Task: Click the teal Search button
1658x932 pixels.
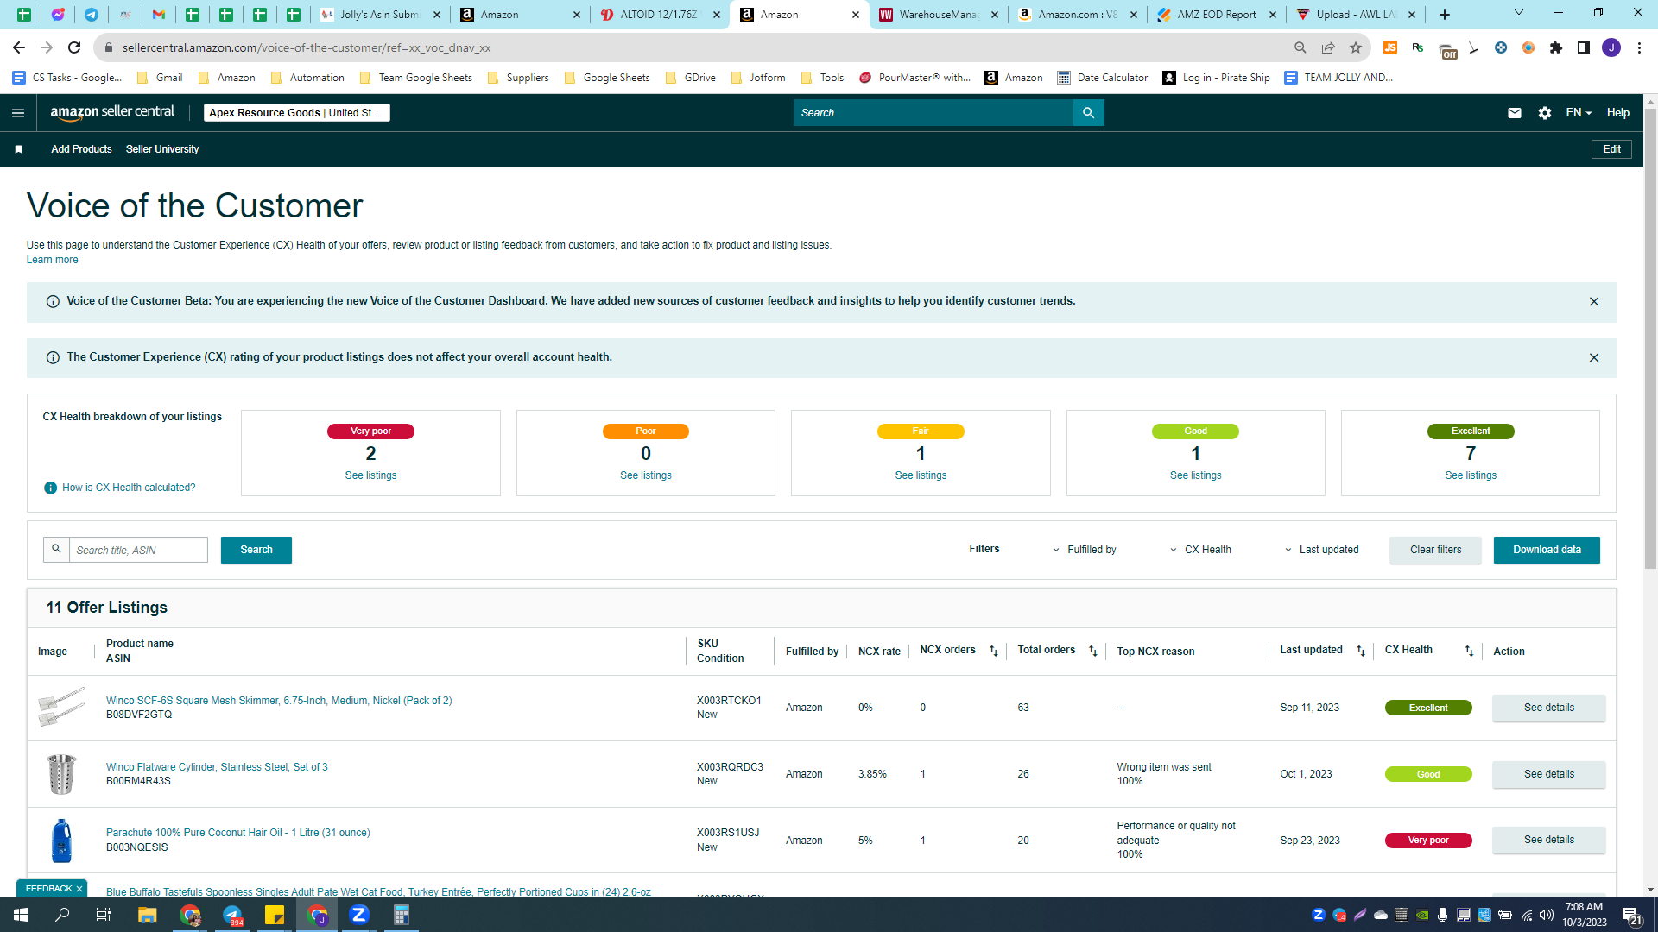Action: [256, 550]
